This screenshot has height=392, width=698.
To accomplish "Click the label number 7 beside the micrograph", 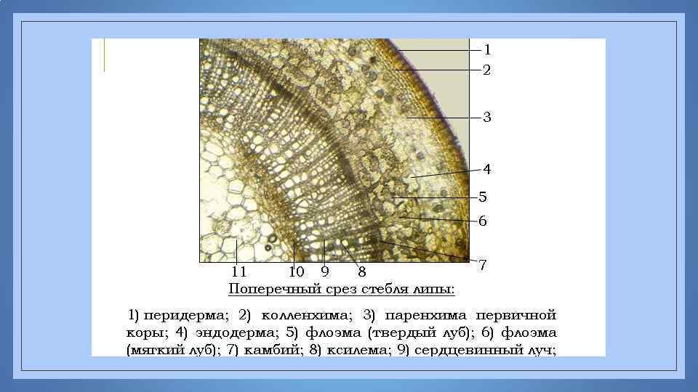I will (x=483, y=265).
